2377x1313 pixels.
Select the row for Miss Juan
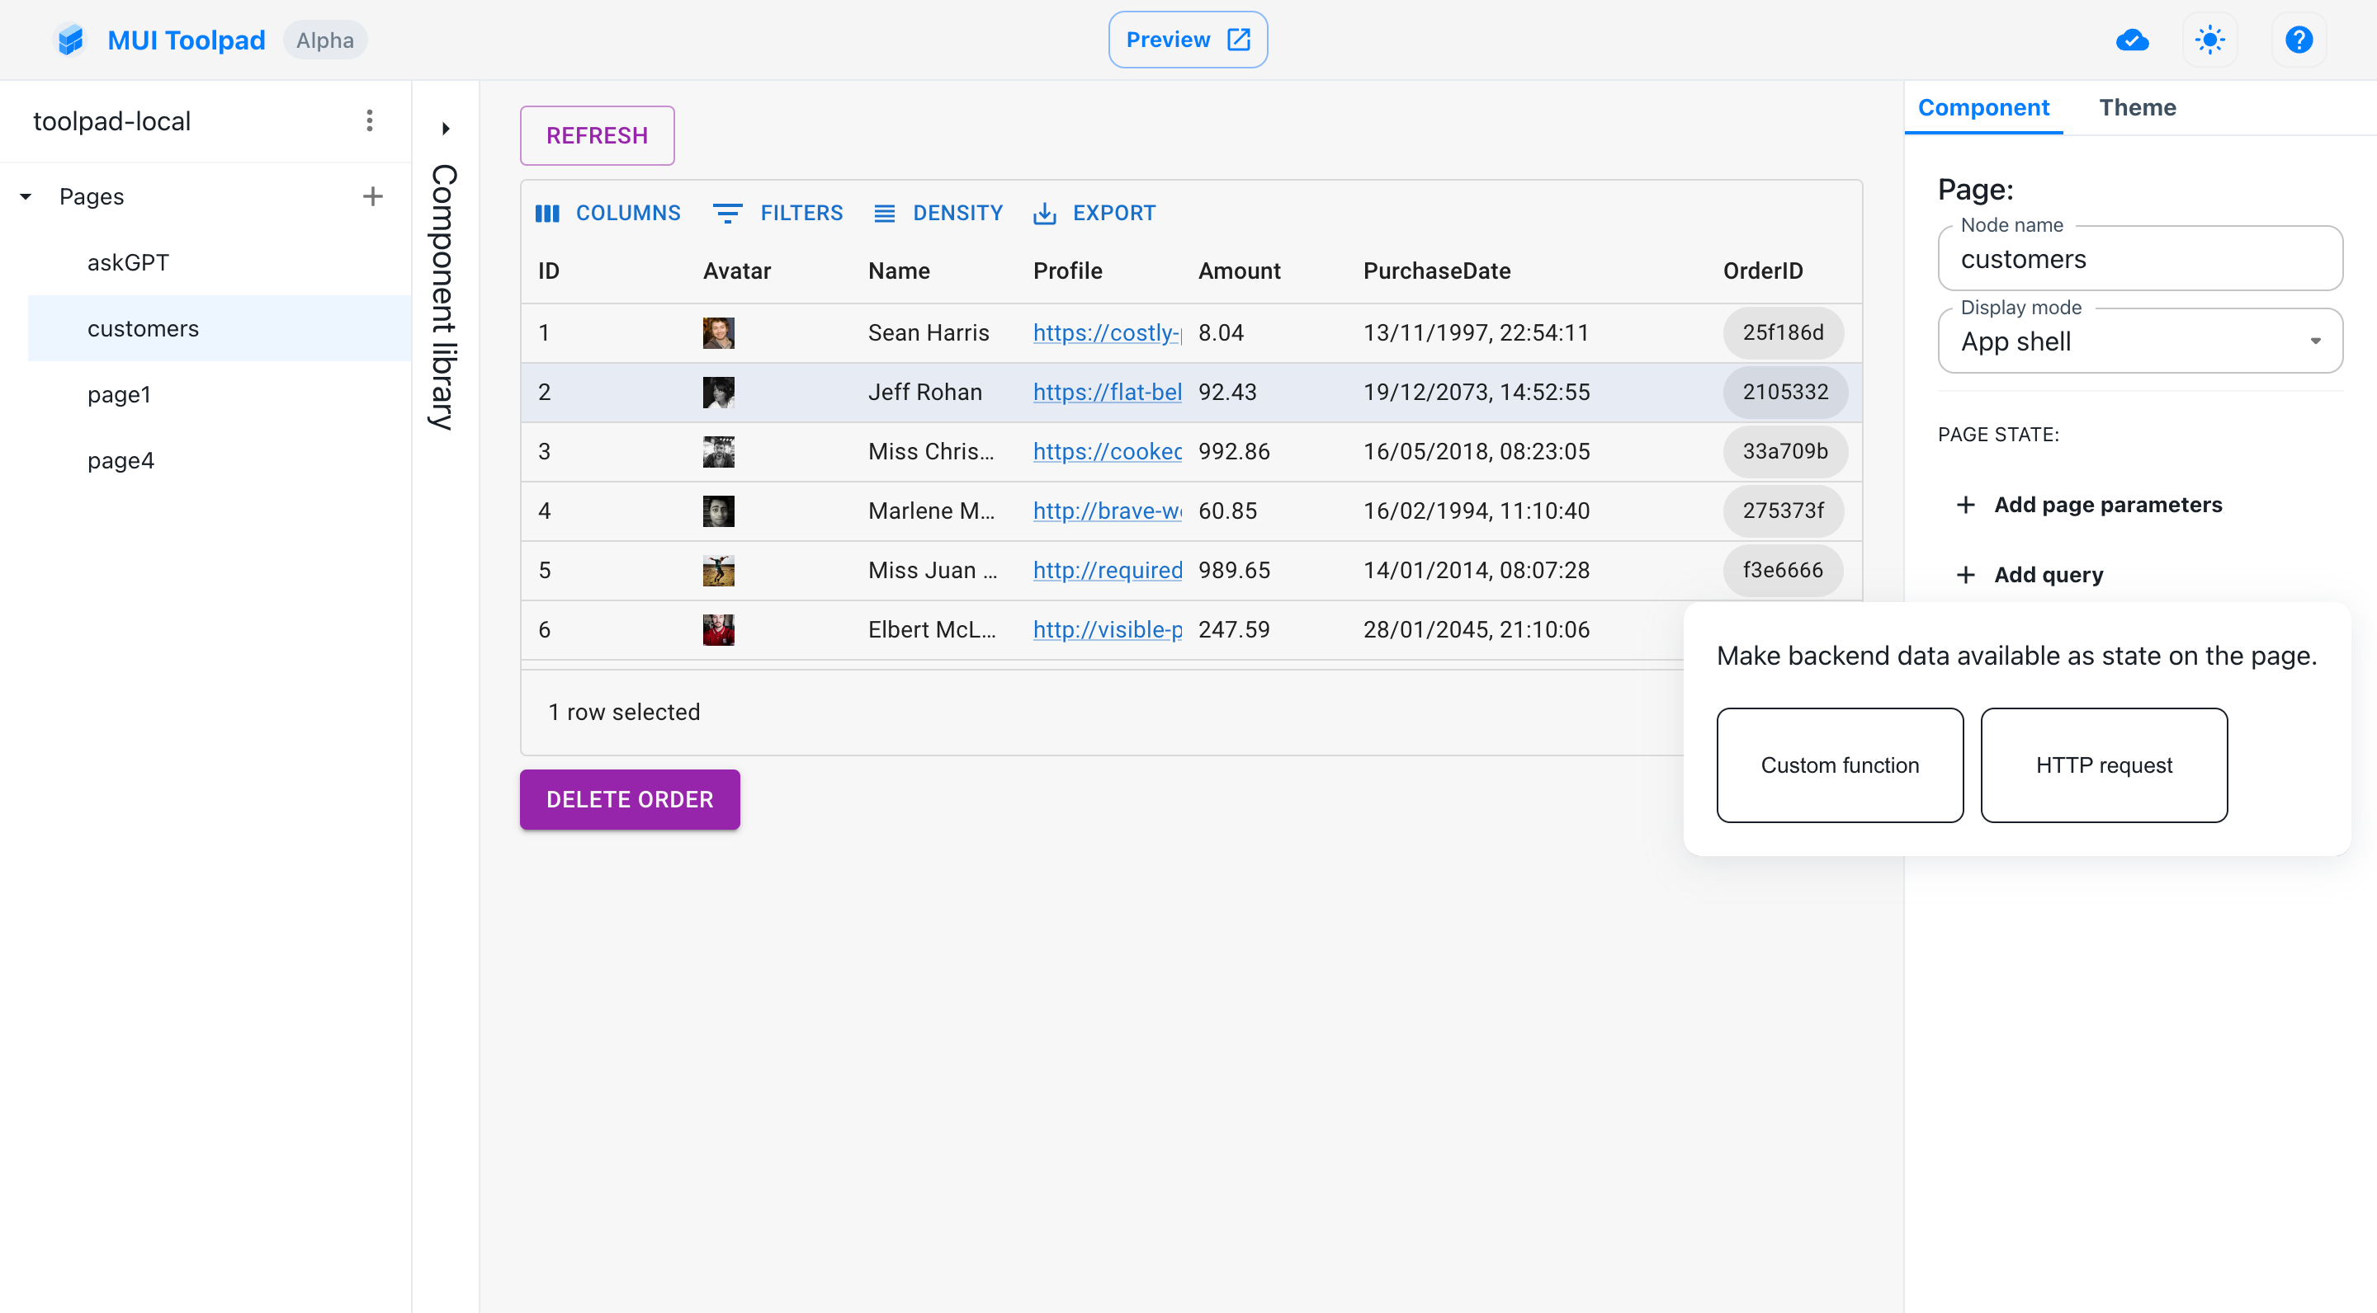point(932,570)
